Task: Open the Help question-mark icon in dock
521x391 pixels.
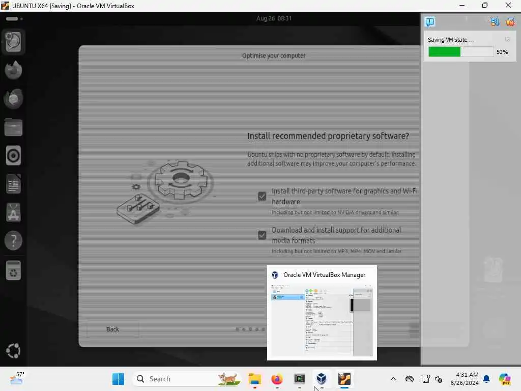Action: point(13,240)
